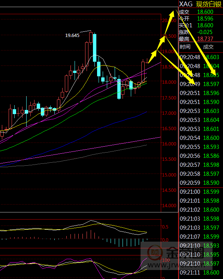
Task: Select tick row 09:20:56 at 18.586
Action: pos(199,156)
